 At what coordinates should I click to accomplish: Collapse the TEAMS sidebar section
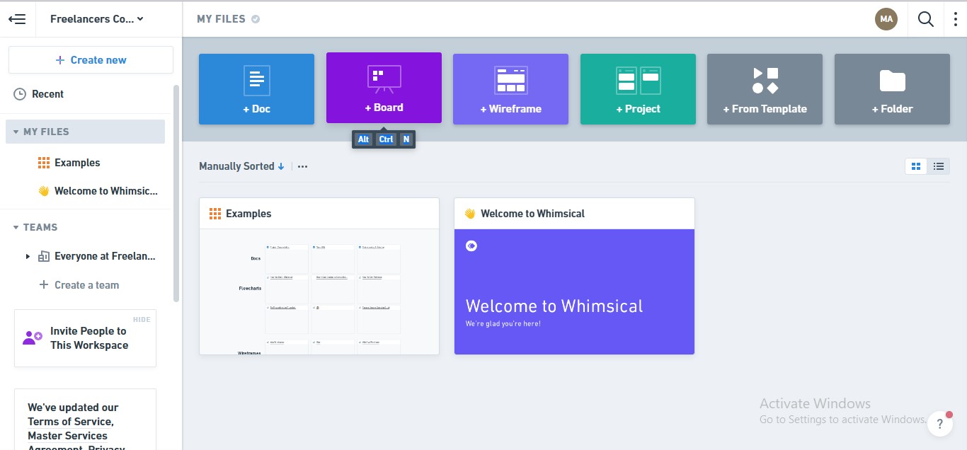(x=16, y=227)
